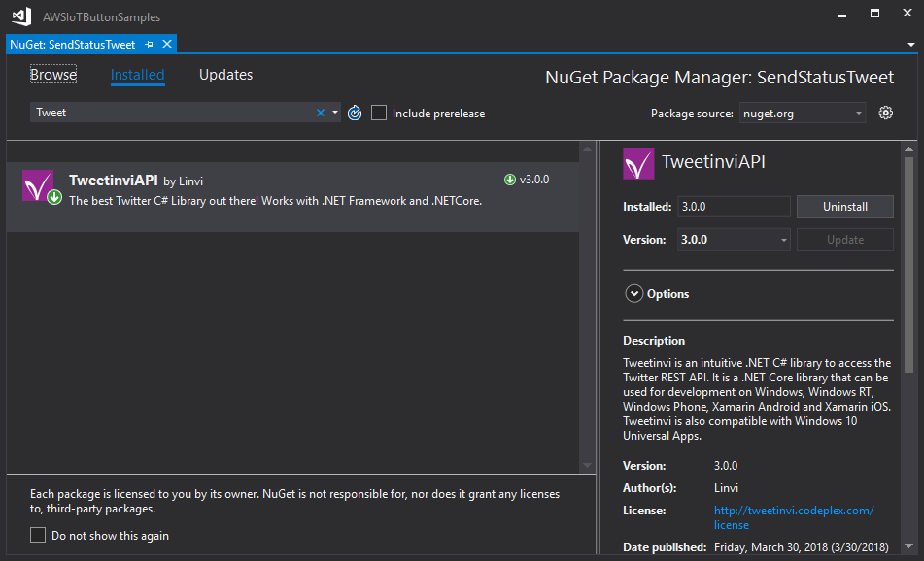Click the refresh icon beside search box
Viewport: 924px width, 561px height.
tap(355, 113)
